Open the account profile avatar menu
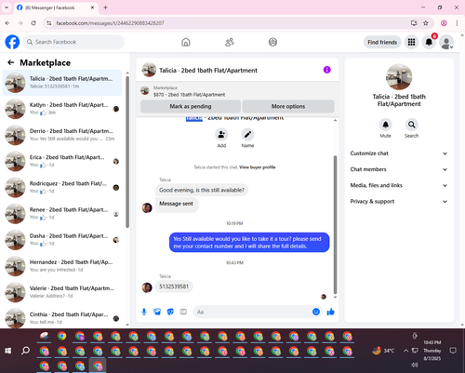This screenshot has height=373, width=465. [x=446, y=42]
